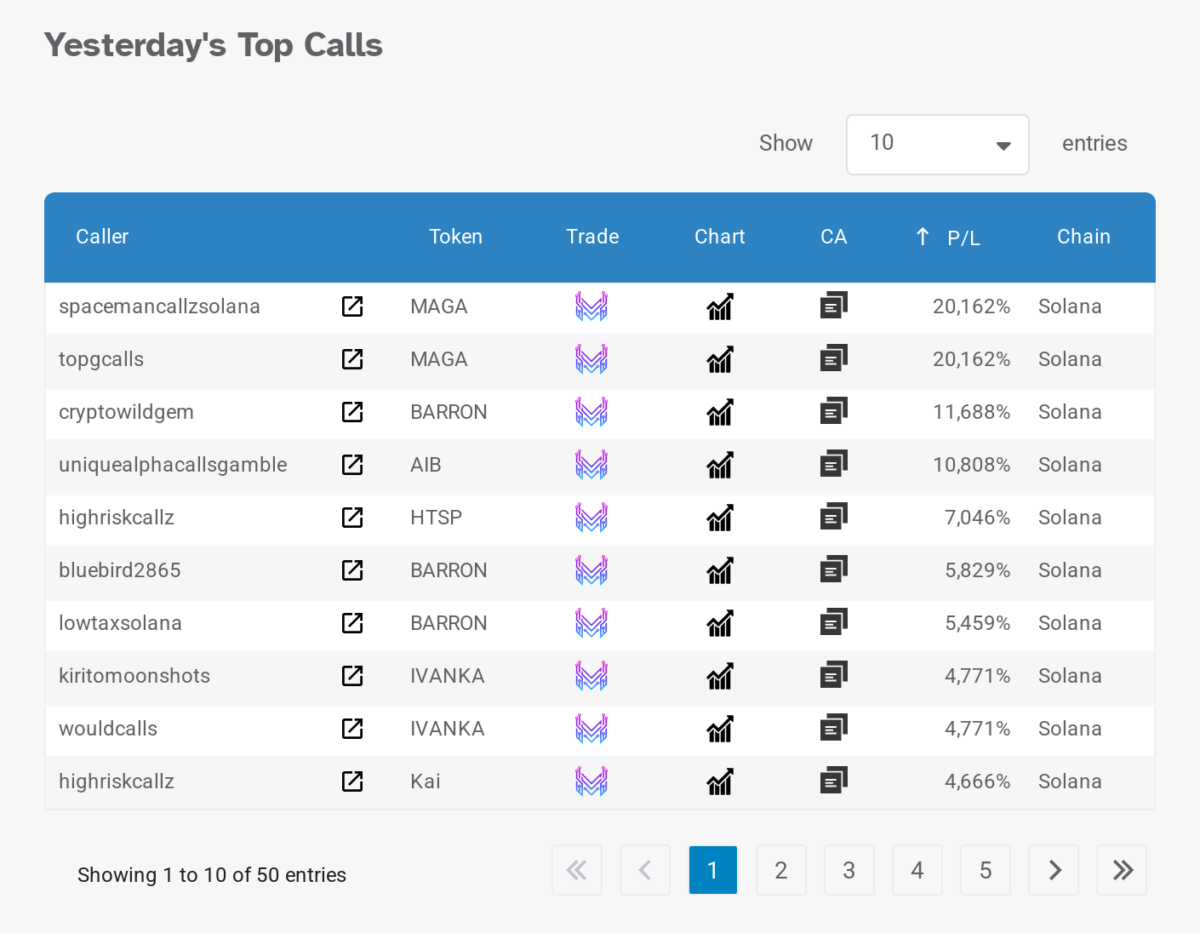View chart icon for cryptowildgem BARRON
Image resolution: width=1200 pixels, height=933 pixels.
coord(720,412)
